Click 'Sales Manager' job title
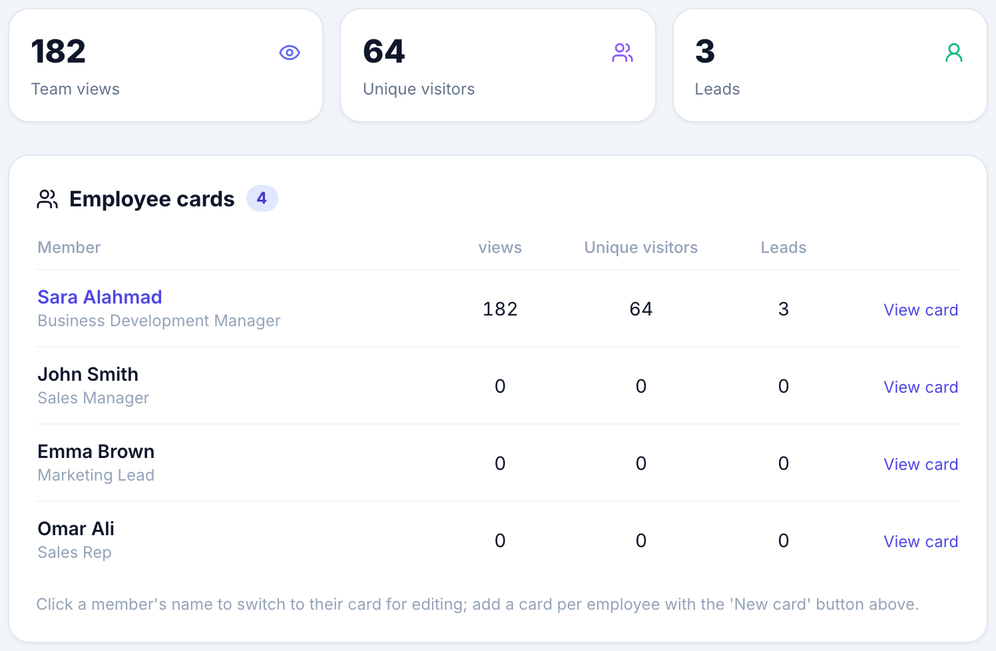 (93, 398)
